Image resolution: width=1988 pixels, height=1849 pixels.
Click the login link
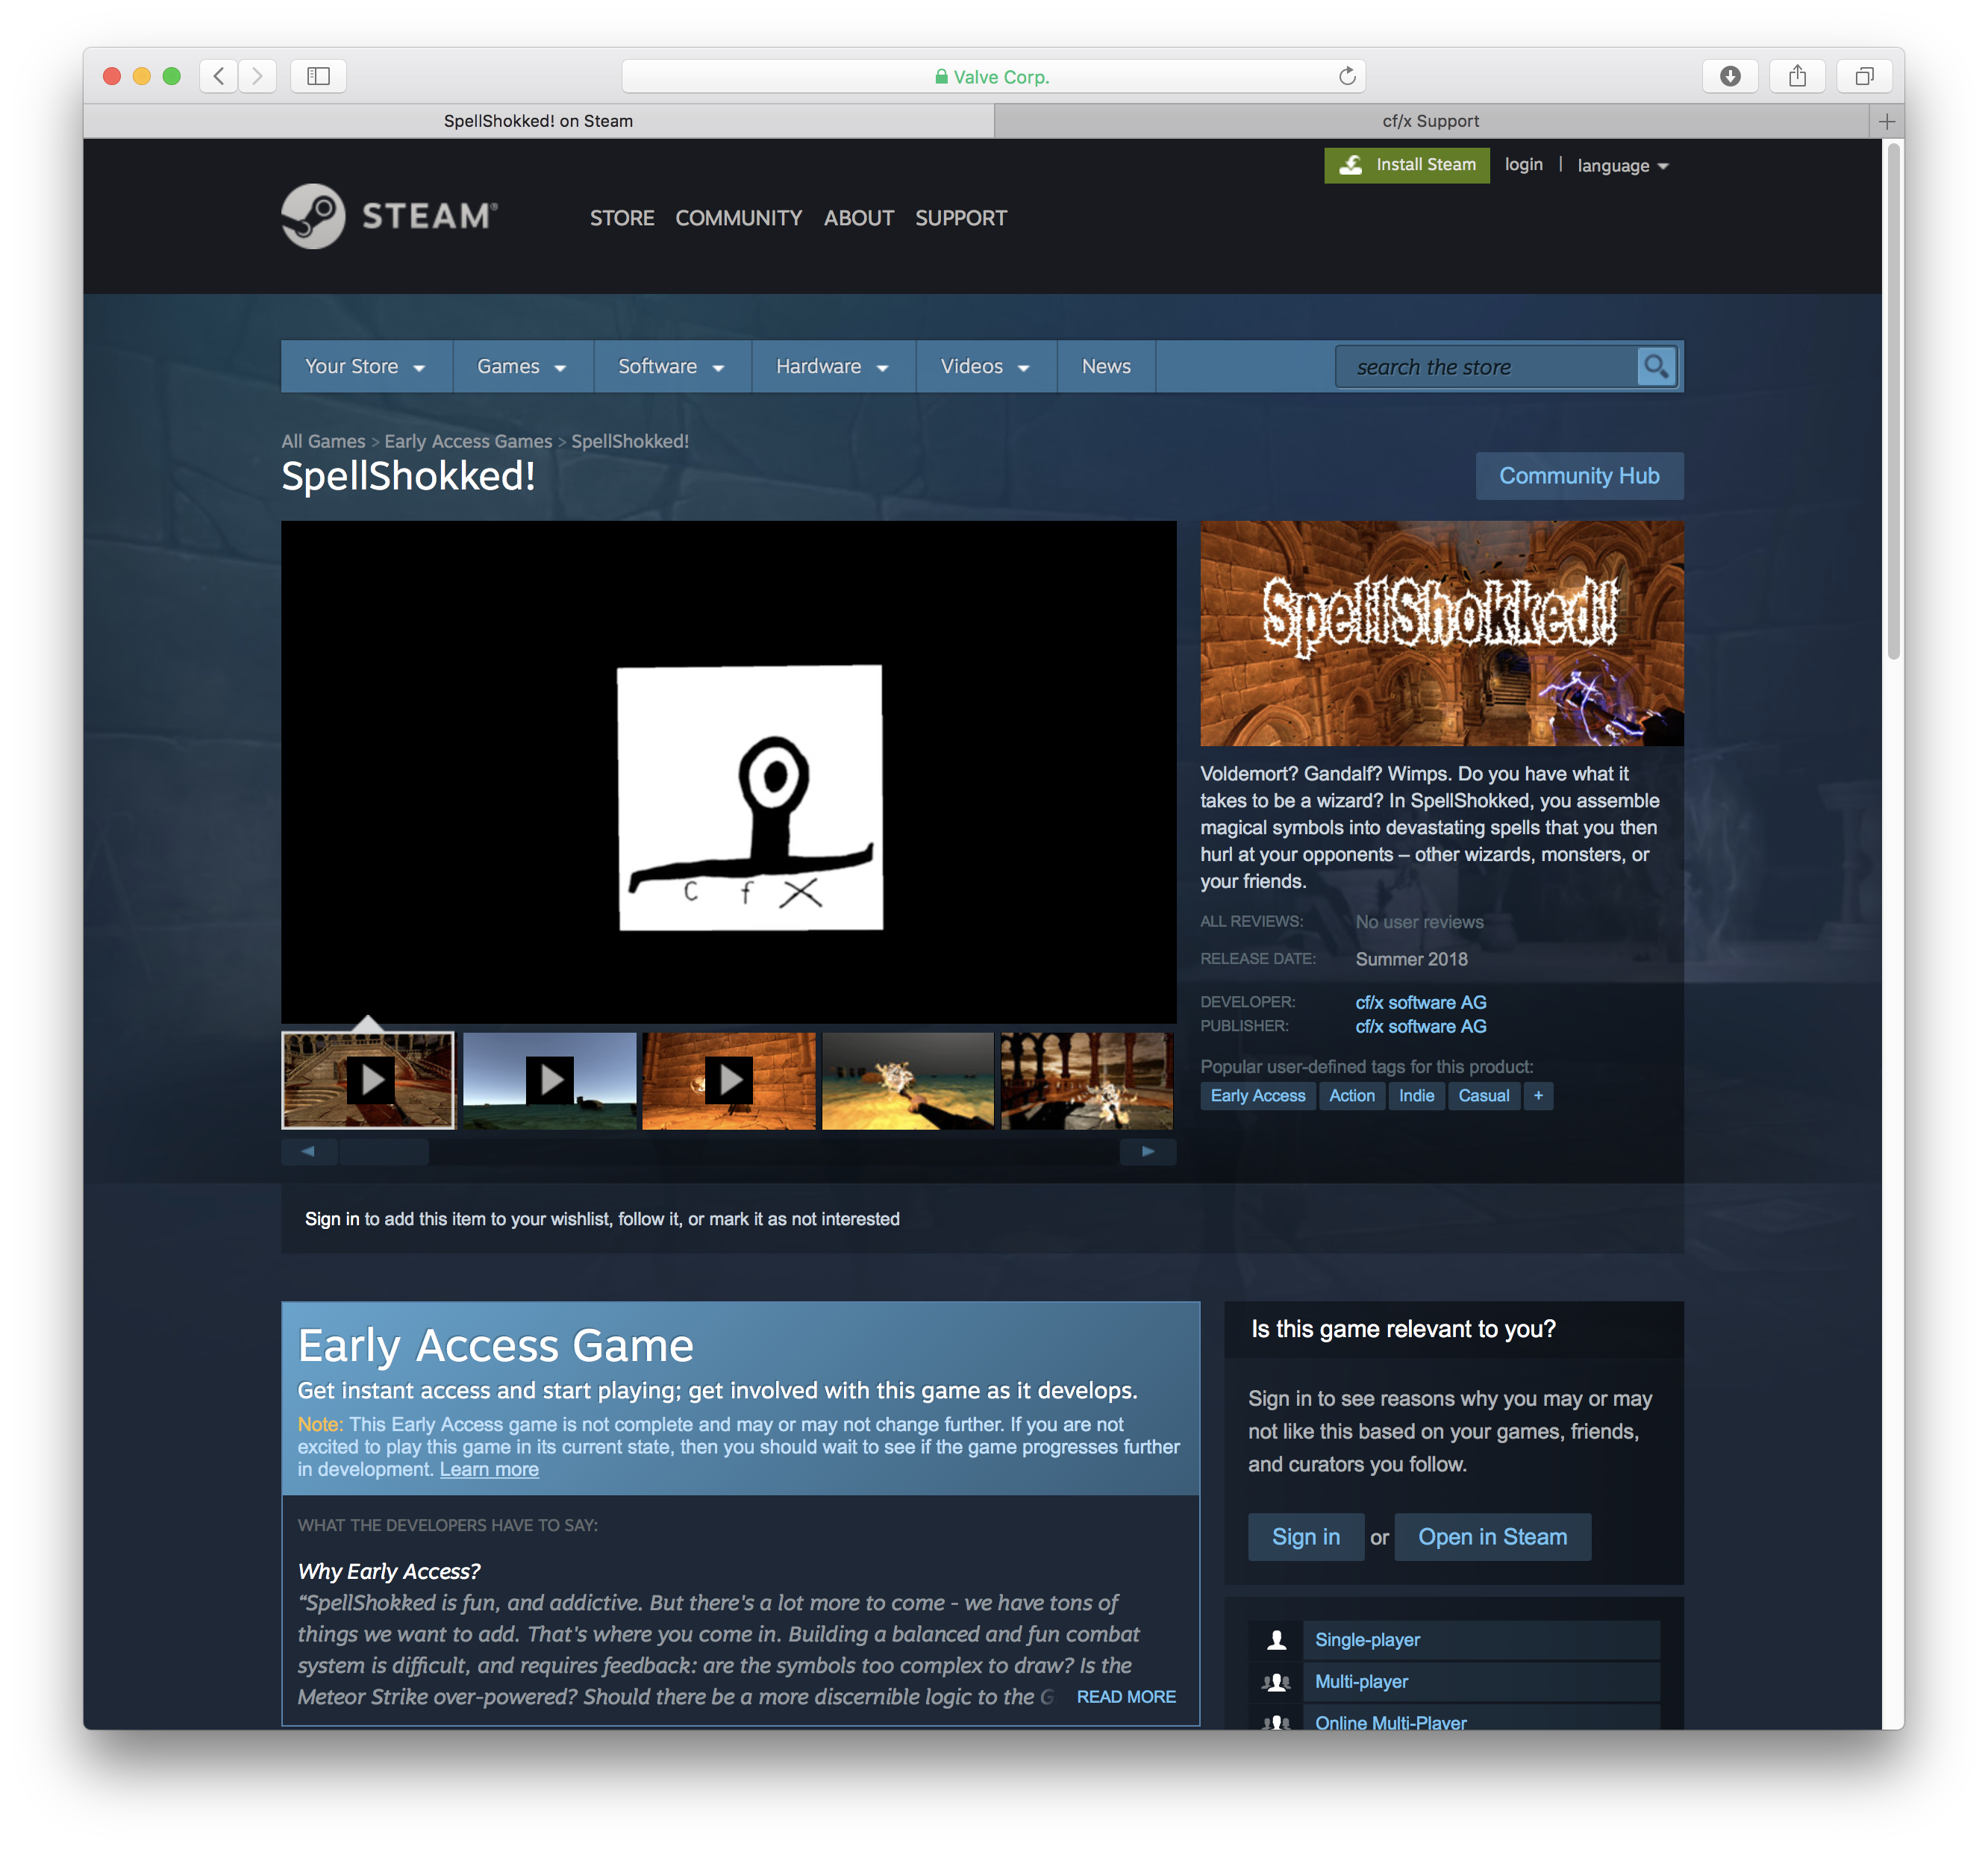[1523, 165]
